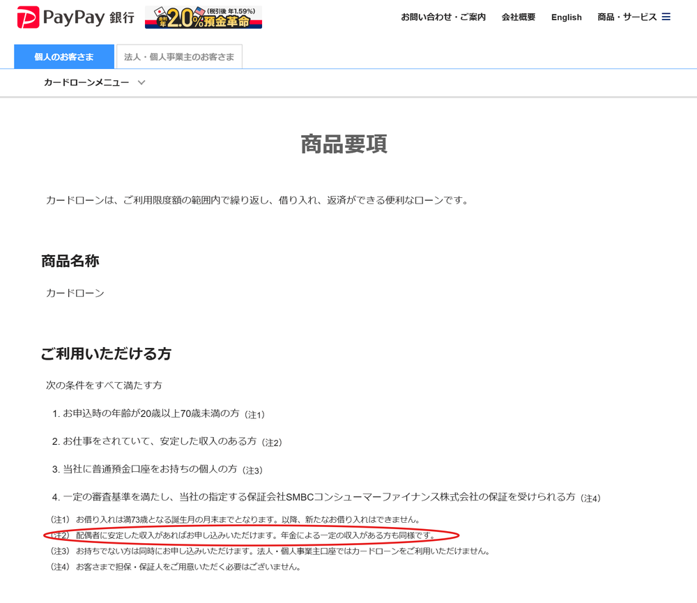This screenshot has width=697, height=603.
Task: Click 次の条件をすべて満たす方 text
Action: [x=104, y=386]
